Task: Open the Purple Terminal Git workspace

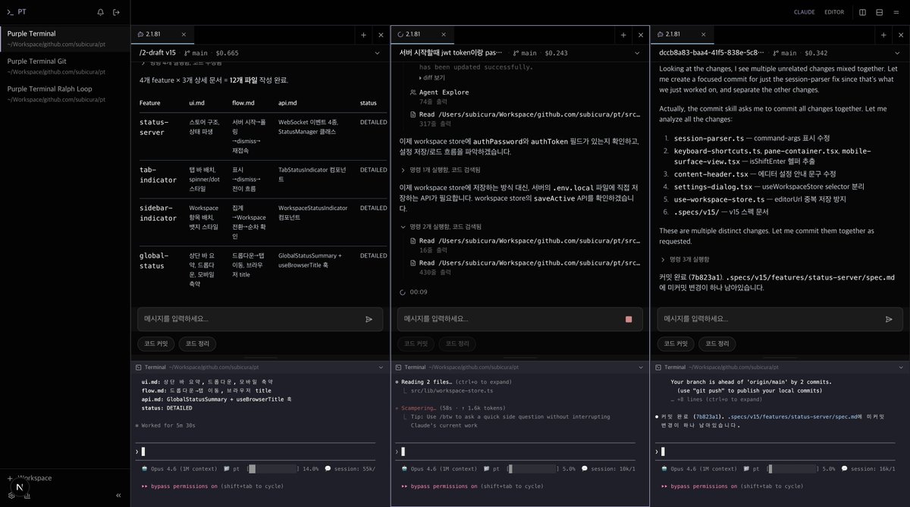Action: tap(65, 65)
